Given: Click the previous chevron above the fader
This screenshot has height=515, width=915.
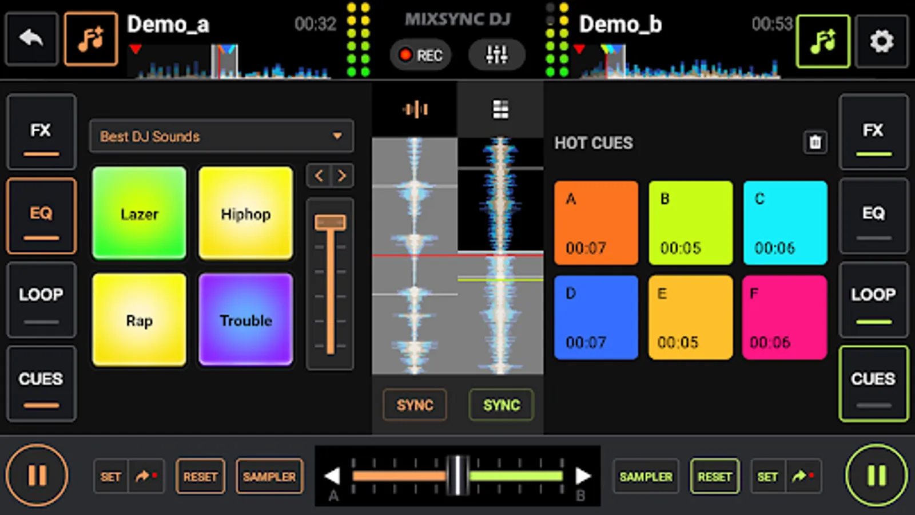Looking at the screenshot, I should coord(319,176).
